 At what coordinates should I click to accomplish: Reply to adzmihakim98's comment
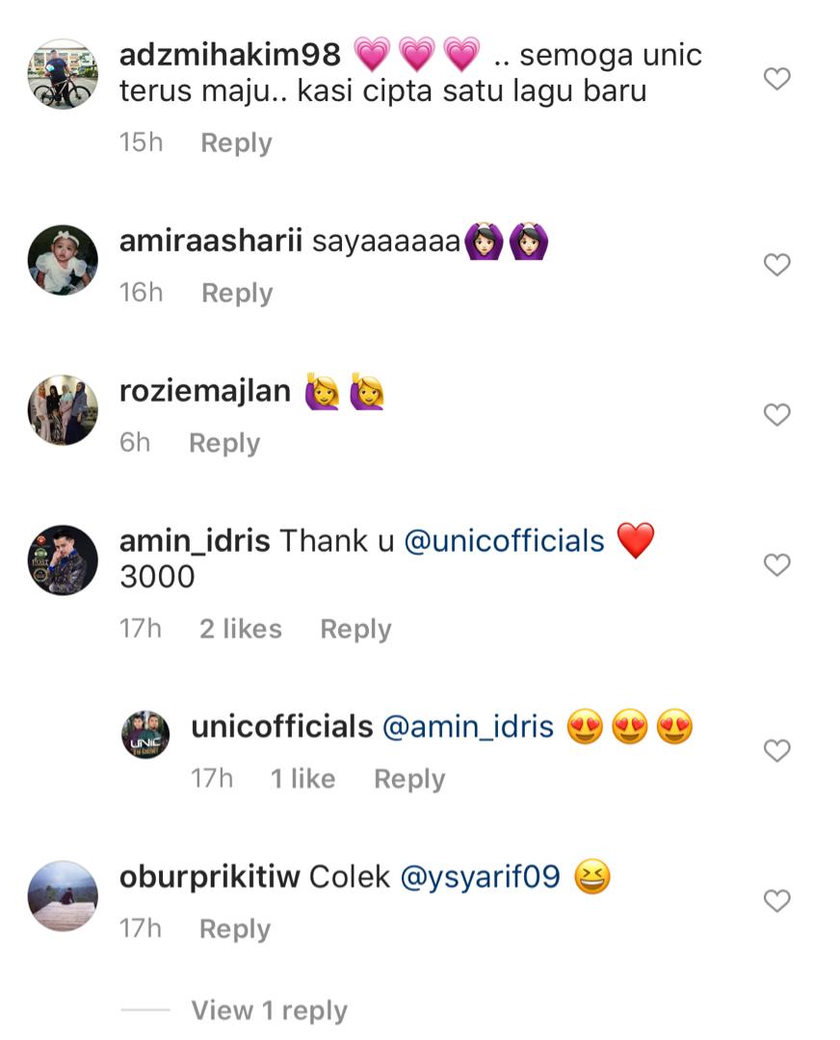(x=236, y=143)
